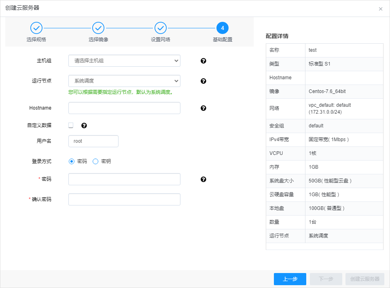Click the 标准型 S1 type value
This screenshot has width=390, height=288.
coord(319,64)
